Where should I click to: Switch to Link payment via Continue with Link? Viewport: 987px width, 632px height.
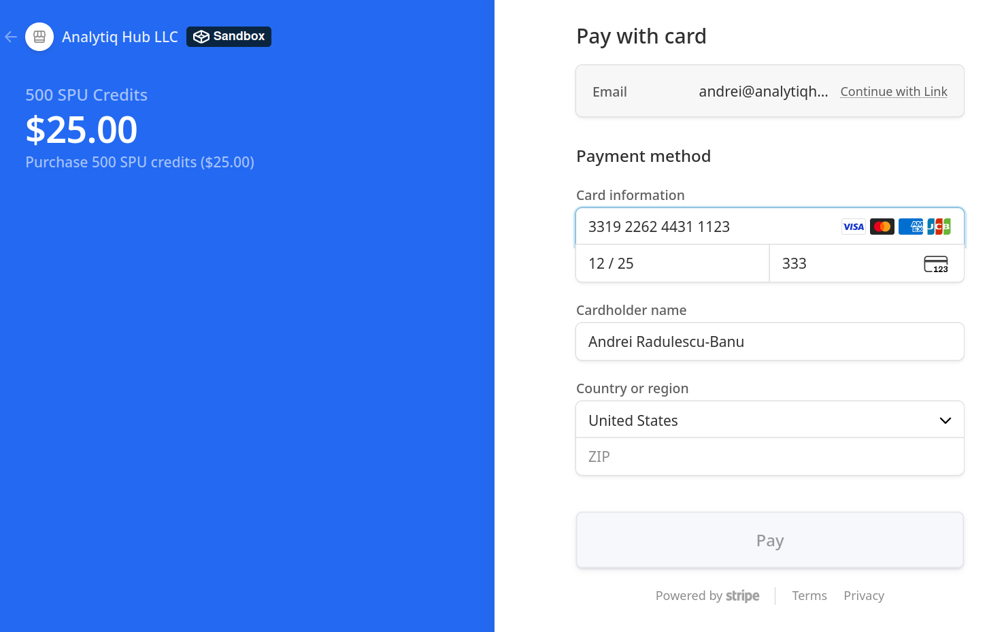coord(893,91)
